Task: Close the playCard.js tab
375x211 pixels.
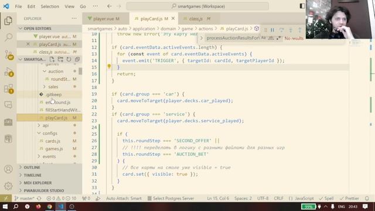Action: pos(173,18)
